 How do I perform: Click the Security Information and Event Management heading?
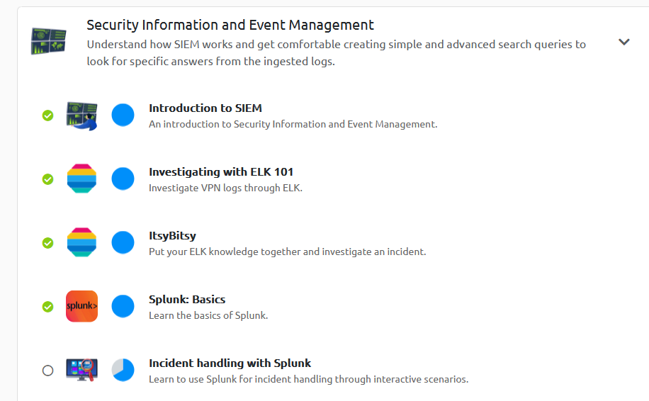coord(230,26)
